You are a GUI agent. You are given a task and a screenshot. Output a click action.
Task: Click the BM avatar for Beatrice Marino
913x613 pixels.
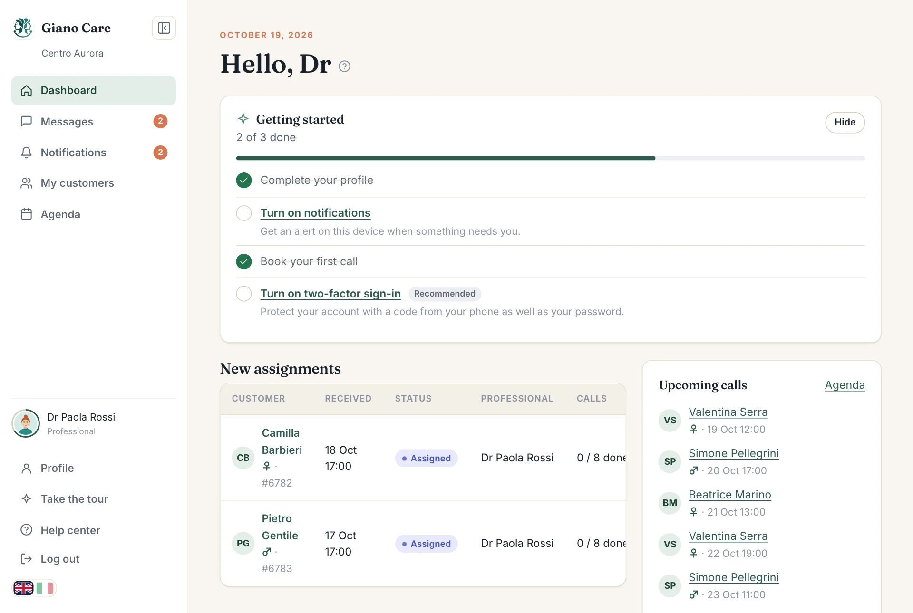coord(670,503)
